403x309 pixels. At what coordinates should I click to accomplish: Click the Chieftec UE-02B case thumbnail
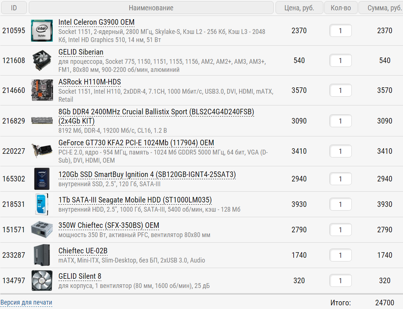point(42,255)
